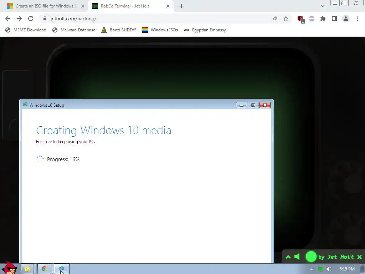
Task: Open the Malware Database bookmark
Action: tap(74, 30)
